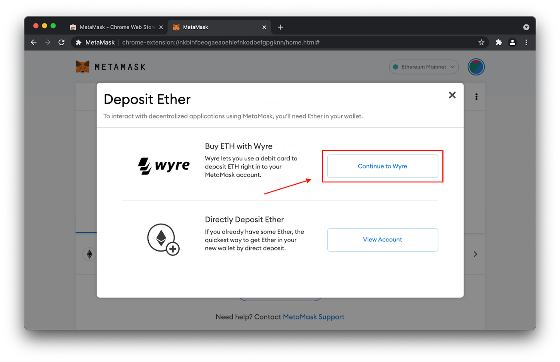
Task: Click the Ethereum asset icon in list
Action: click(89, 254)
